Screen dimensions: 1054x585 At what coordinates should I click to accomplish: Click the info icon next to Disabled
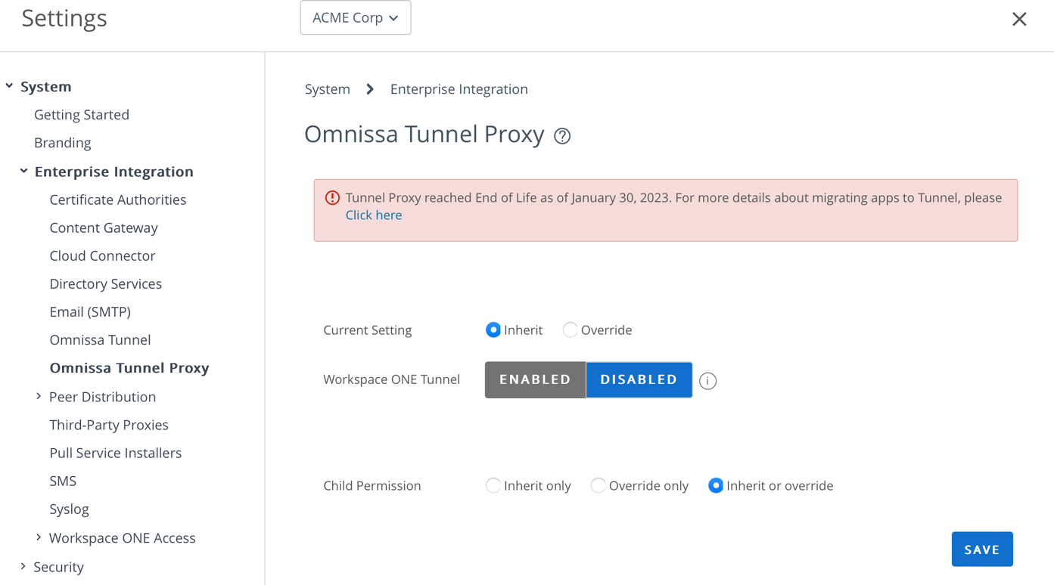point(707,381)
